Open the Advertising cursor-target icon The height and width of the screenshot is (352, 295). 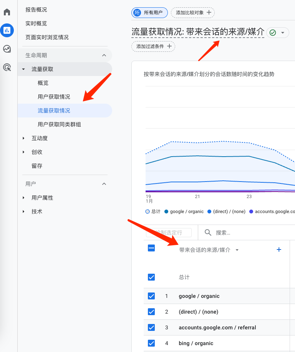(x=7, y=67)
